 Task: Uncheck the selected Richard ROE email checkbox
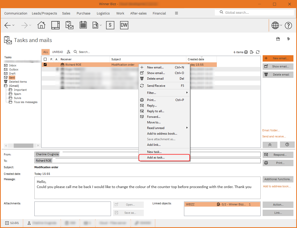[45, 64]
